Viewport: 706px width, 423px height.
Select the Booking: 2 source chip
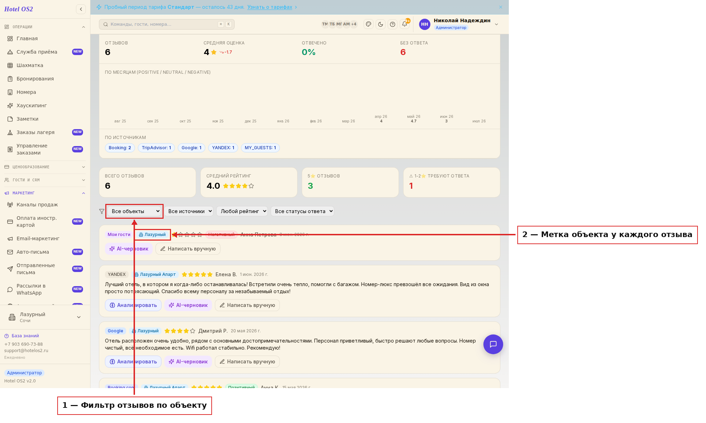point(120,148)
